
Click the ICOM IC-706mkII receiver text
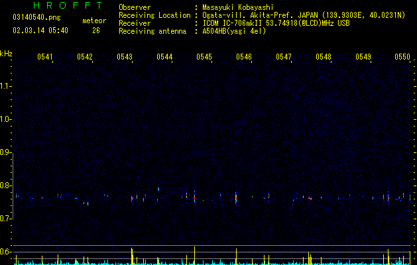pyautogui.click(x=276, y=23)
